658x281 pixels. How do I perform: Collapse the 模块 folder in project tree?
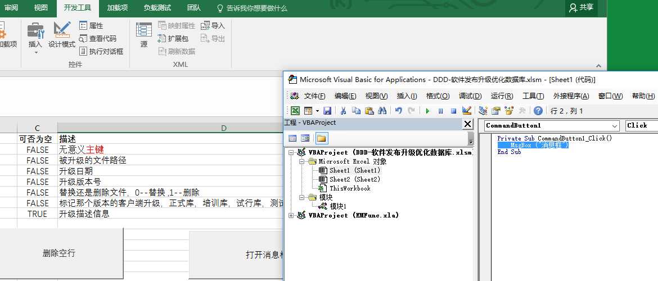coord(301,197)
